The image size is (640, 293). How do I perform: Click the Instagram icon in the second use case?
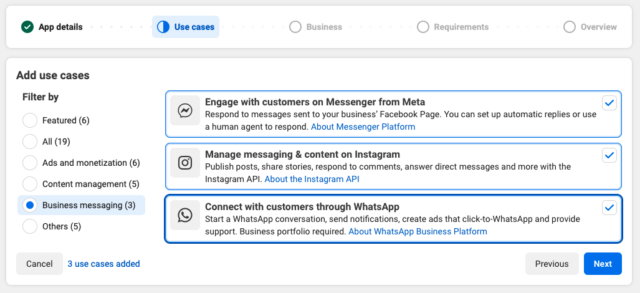pyautogui.click(x=185, y=163)
